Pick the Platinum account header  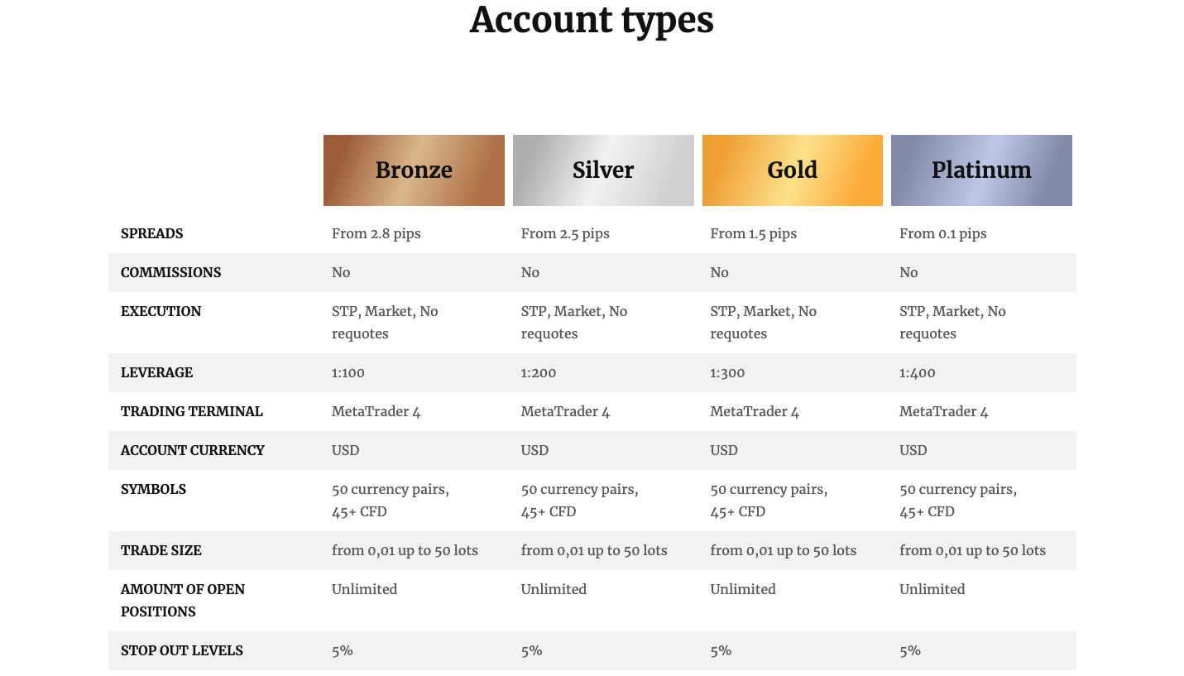click(981, 170)
